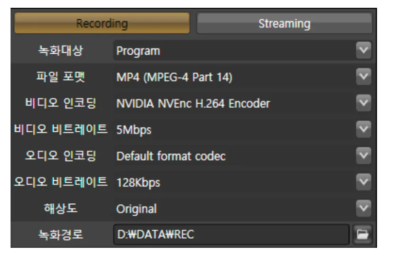Click the 128Kbps audio bitrate value
The width and height of the screenshot is (394, 257).
click(138, 183)
